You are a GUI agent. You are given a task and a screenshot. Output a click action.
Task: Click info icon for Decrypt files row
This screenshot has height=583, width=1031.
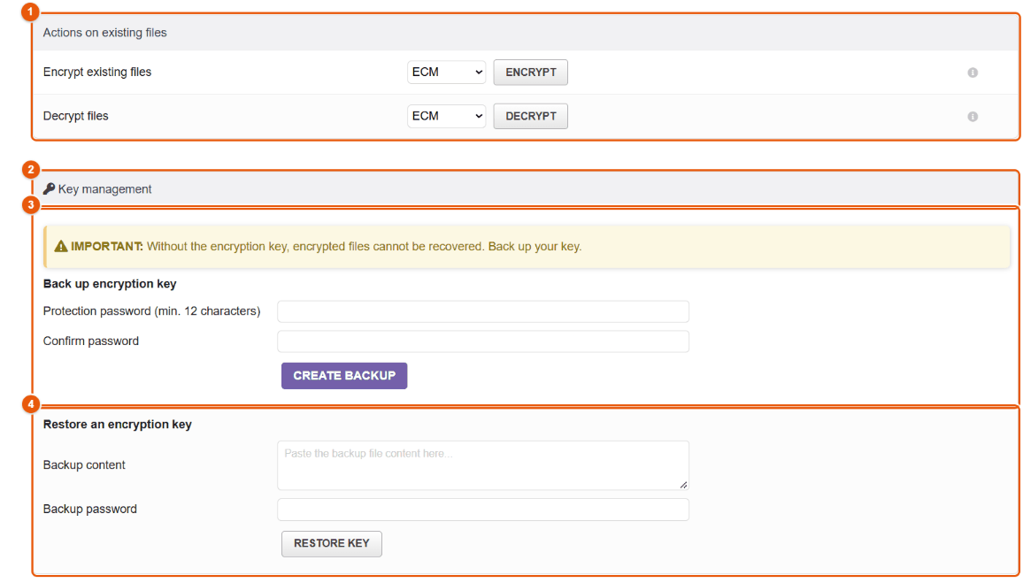tap(973, 117)
